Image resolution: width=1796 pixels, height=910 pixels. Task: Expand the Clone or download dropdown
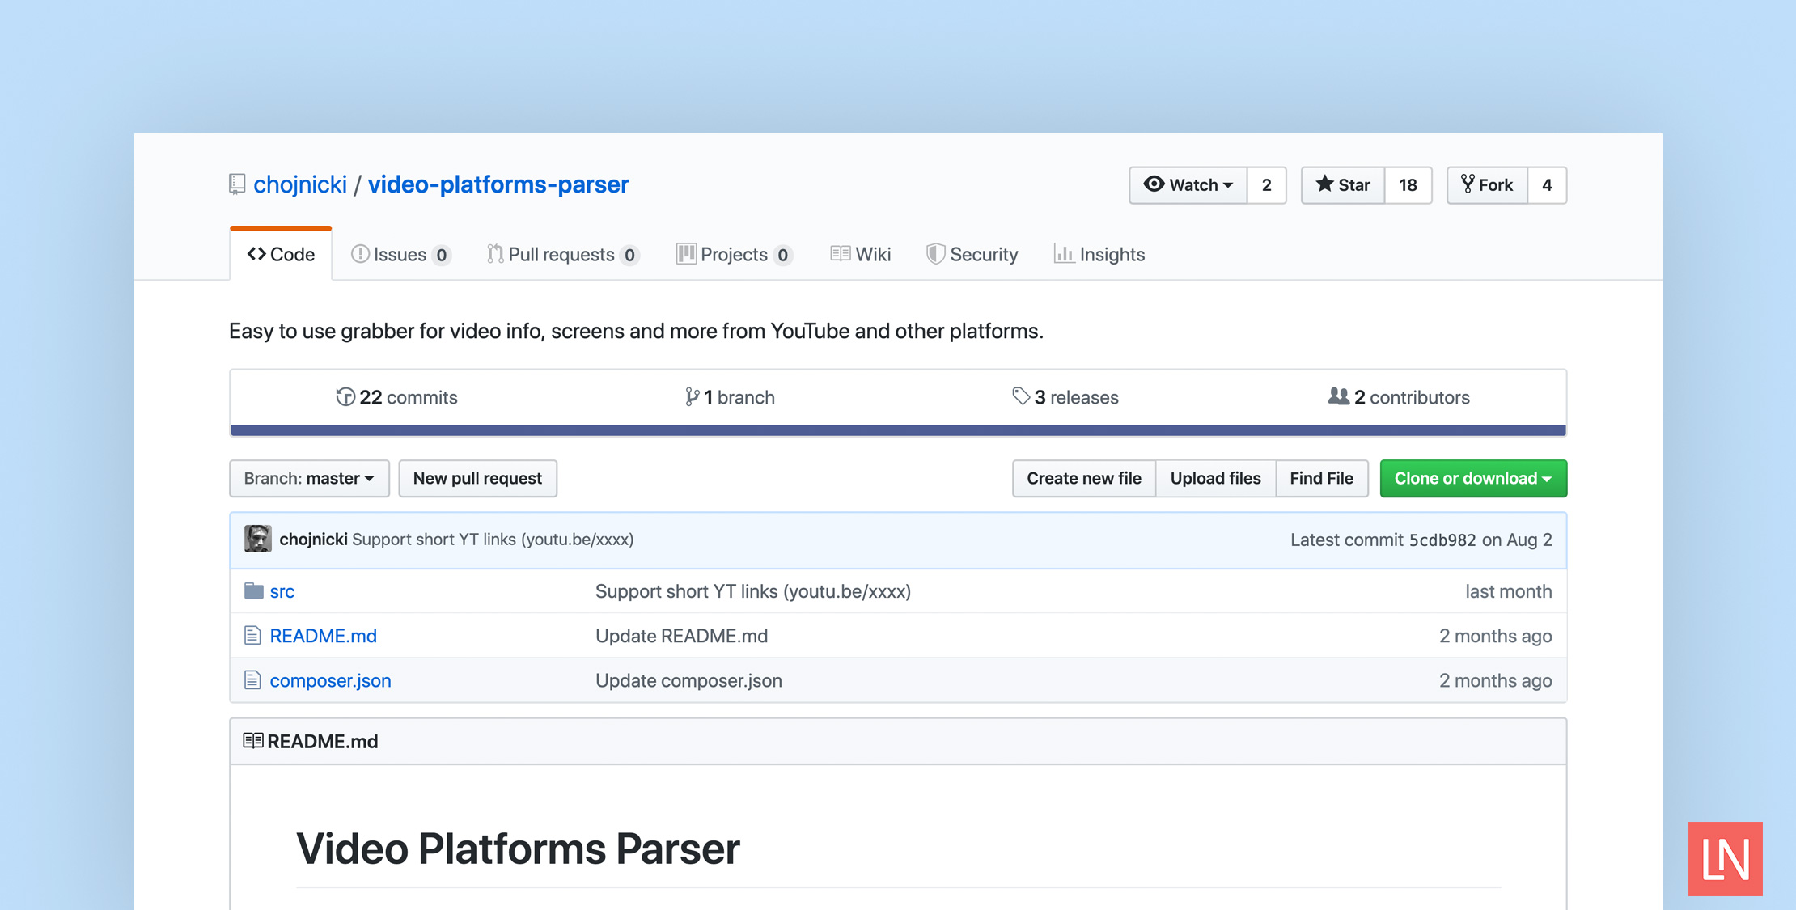1472,478
